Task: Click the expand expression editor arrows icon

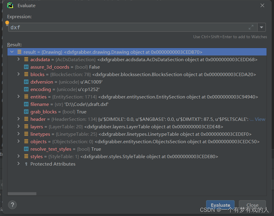Action: pos(251,27)
